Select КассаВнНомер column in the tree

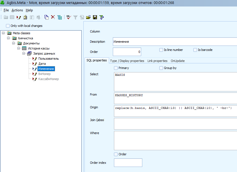48,79
